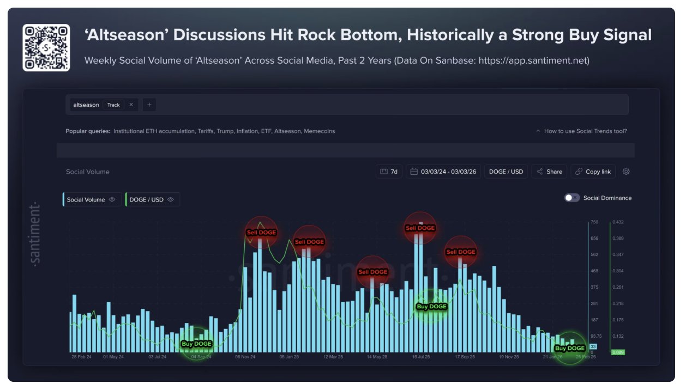Open chart settings gear icon
Image resolution: width=686 pixels, height=390 pixels.
tap(626, 172)
